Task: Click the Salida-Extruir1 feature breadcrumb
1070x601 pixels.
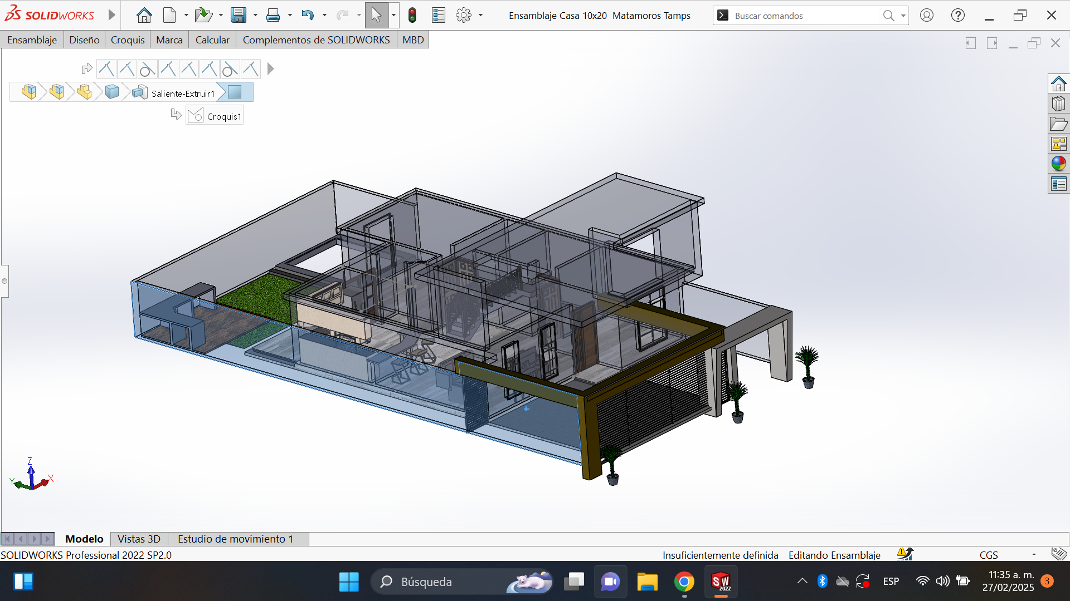Action: point(182,93)
